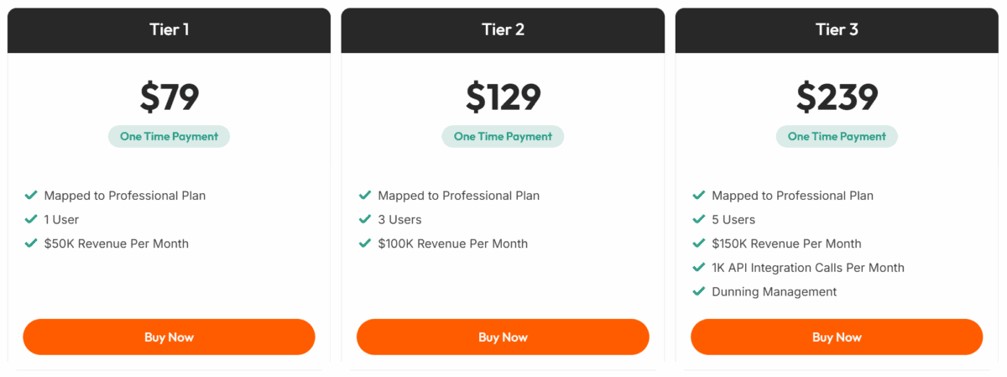Click the $79 One Time Payment badge

(x=169, y=136)
